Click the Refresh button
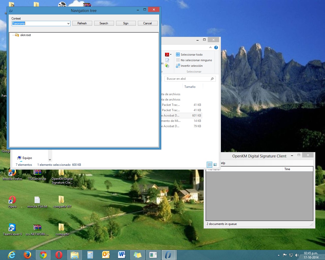The height and width of the screenshot is (260, 325). pos(82,23)
